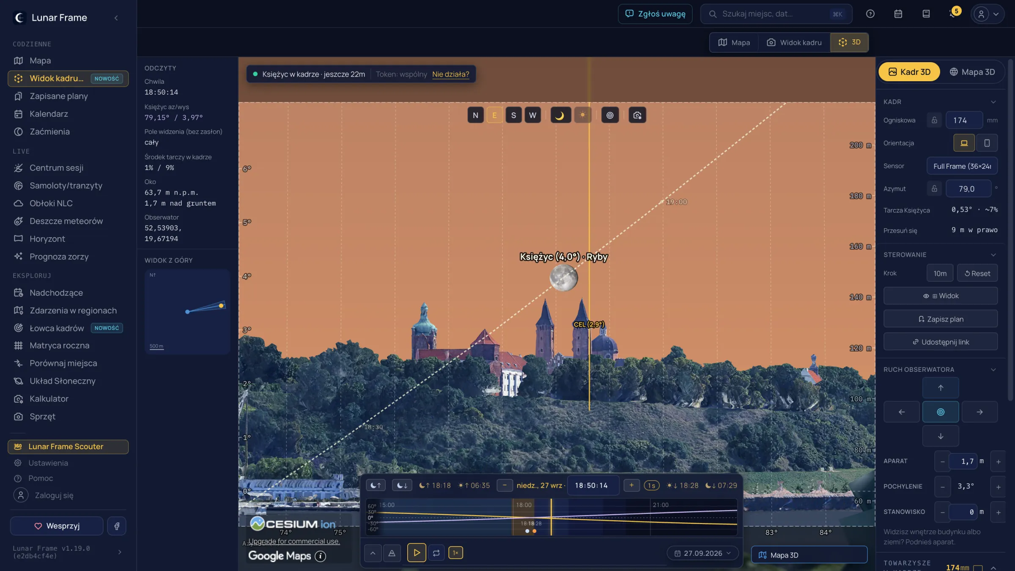Increase POCHYLENIE with plus button

pos(998,487)
